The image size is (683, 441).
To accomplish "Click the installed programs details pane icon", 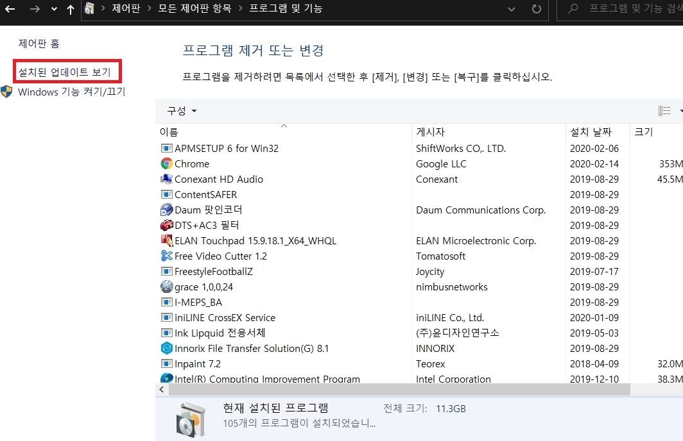I will tap(191, 419).
